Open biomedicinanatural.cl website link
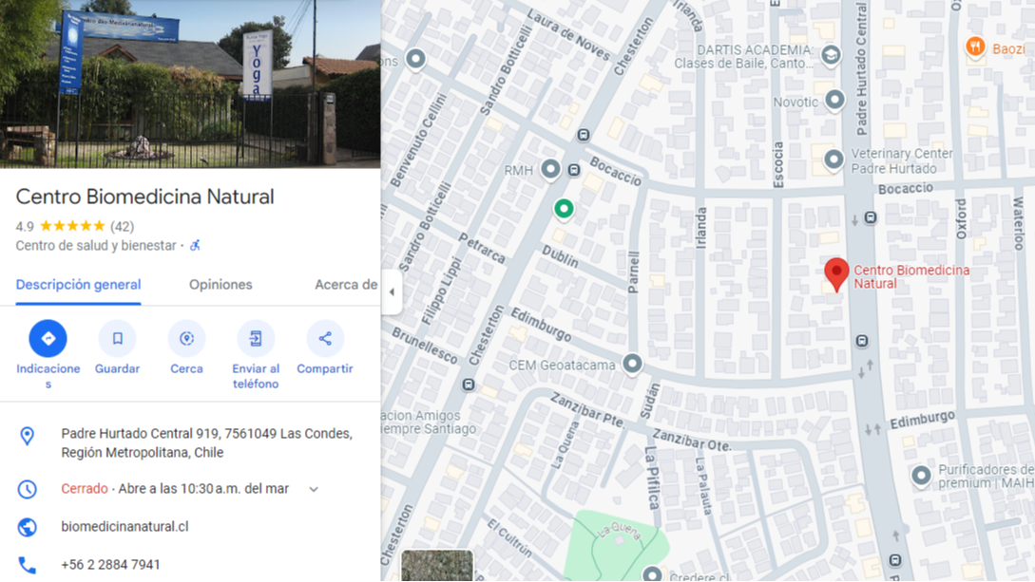Viewport: 1035px width, 582px height. (125, 527)
